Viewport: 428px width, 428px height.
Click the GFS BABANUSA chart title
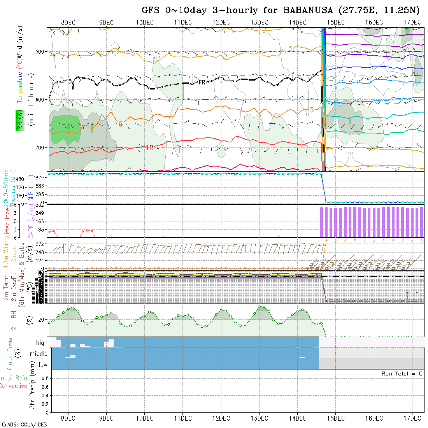pyautogui.click(x=280, y=10)
